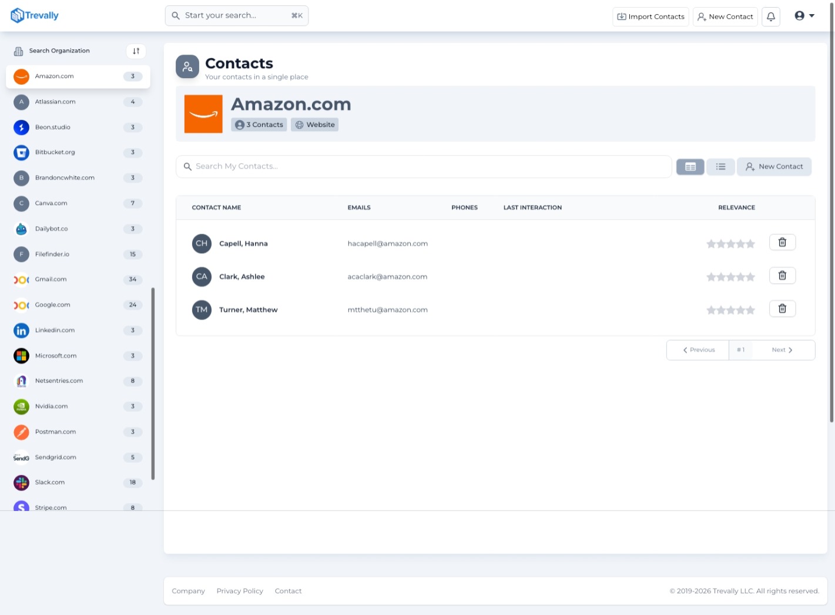Viewport: 835px width, 615px height.
Task: Select Atlassian.com organization
Action: 78,102
